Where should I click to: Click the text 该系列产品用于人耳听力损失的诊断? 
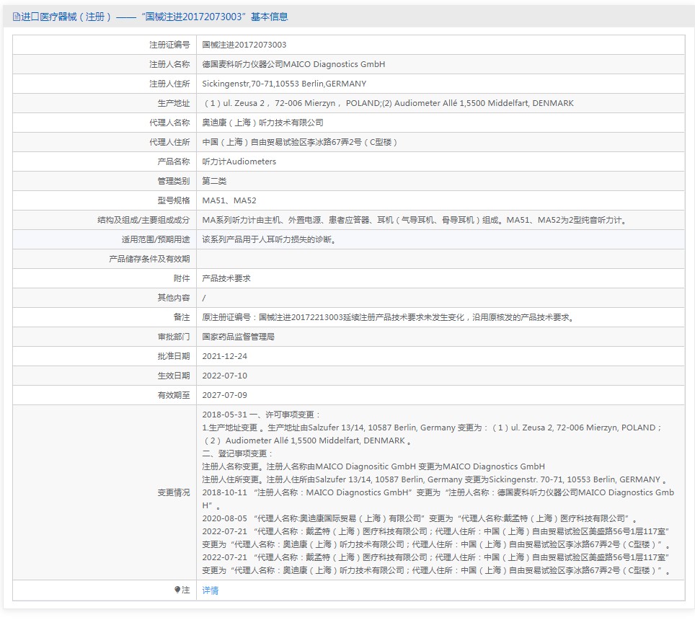pyautogui.click(x=269, y=240)
